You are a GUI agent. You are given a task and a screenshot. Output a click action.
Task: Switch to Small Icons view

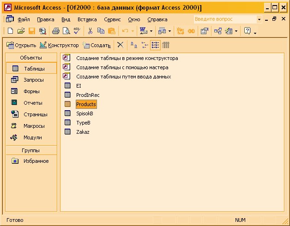click(145, 45)
